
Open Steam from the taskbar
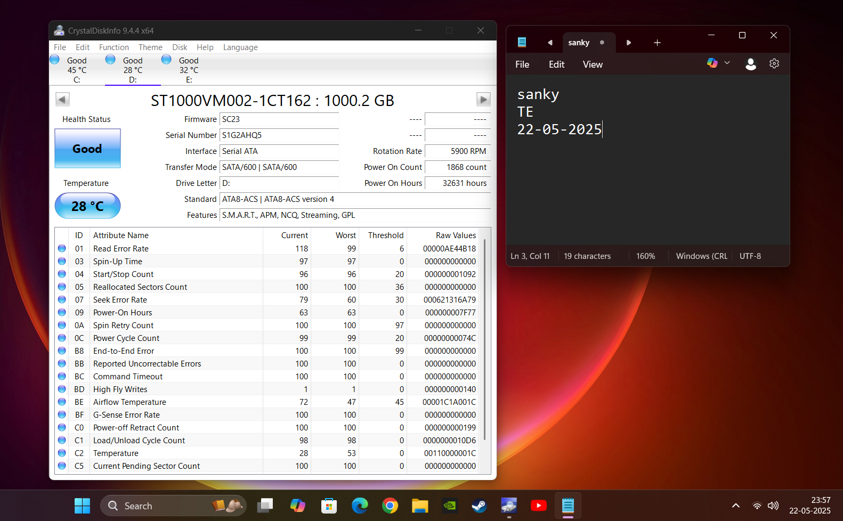tap(479, 506)
